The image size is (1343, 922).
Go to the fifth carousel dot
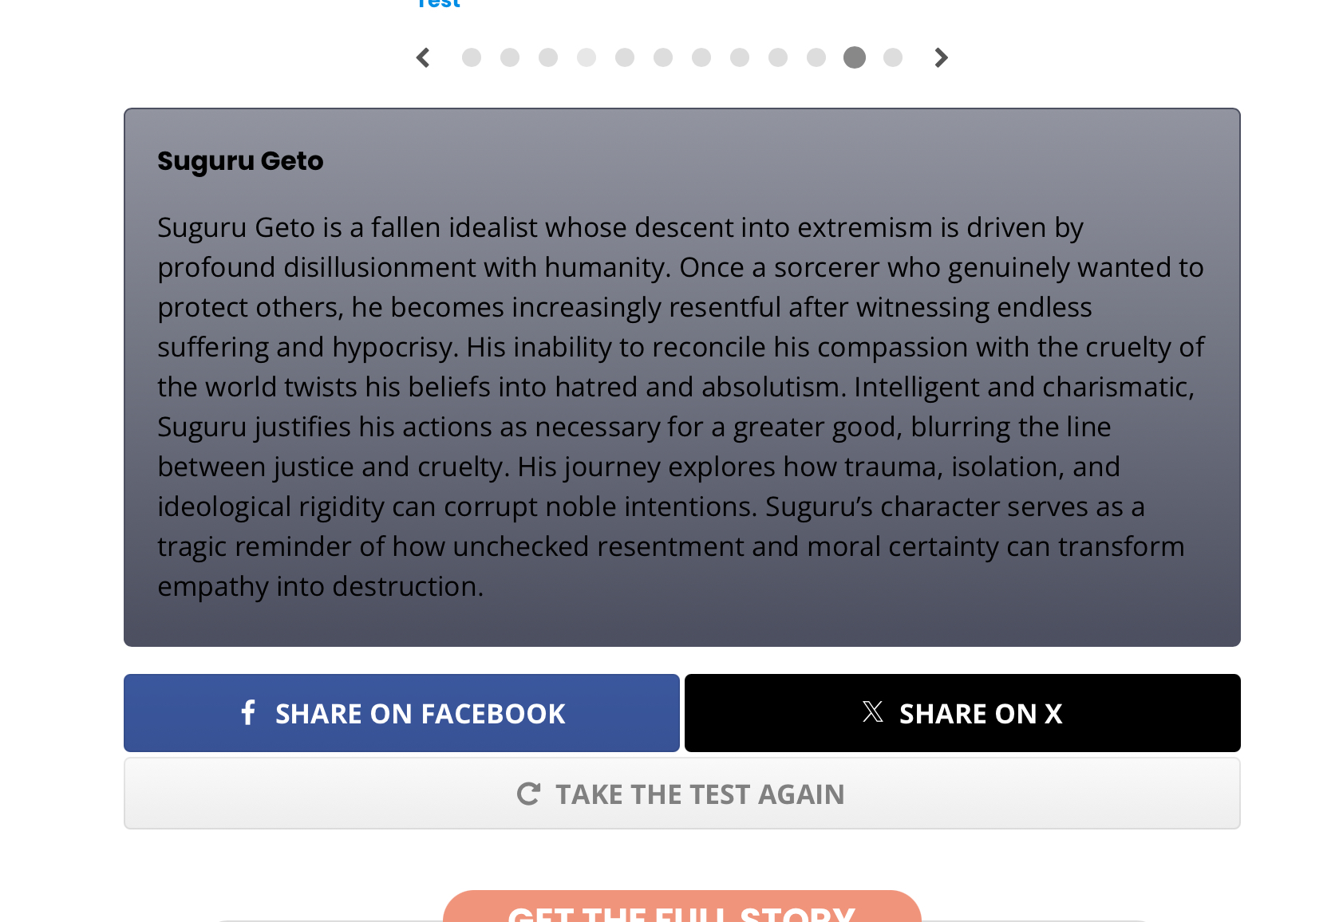(625, 57)
